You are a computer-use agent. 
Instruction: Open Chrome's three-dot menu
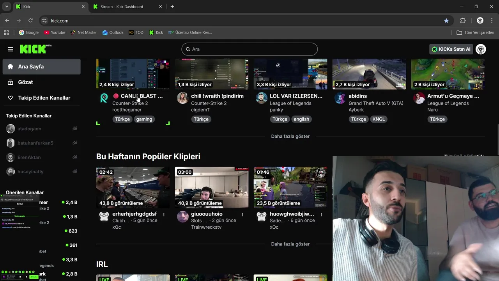(492, 21)
